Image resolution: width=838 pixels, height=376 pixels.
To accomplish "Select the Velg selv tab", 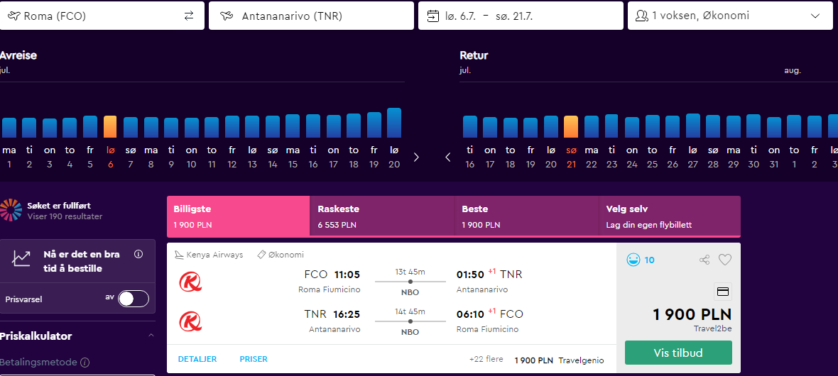I will [x=669, y=216].
